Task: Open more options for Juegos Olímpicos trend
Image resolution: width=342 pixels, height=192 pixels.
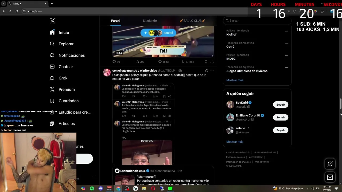Action: (x=286, y=67)
